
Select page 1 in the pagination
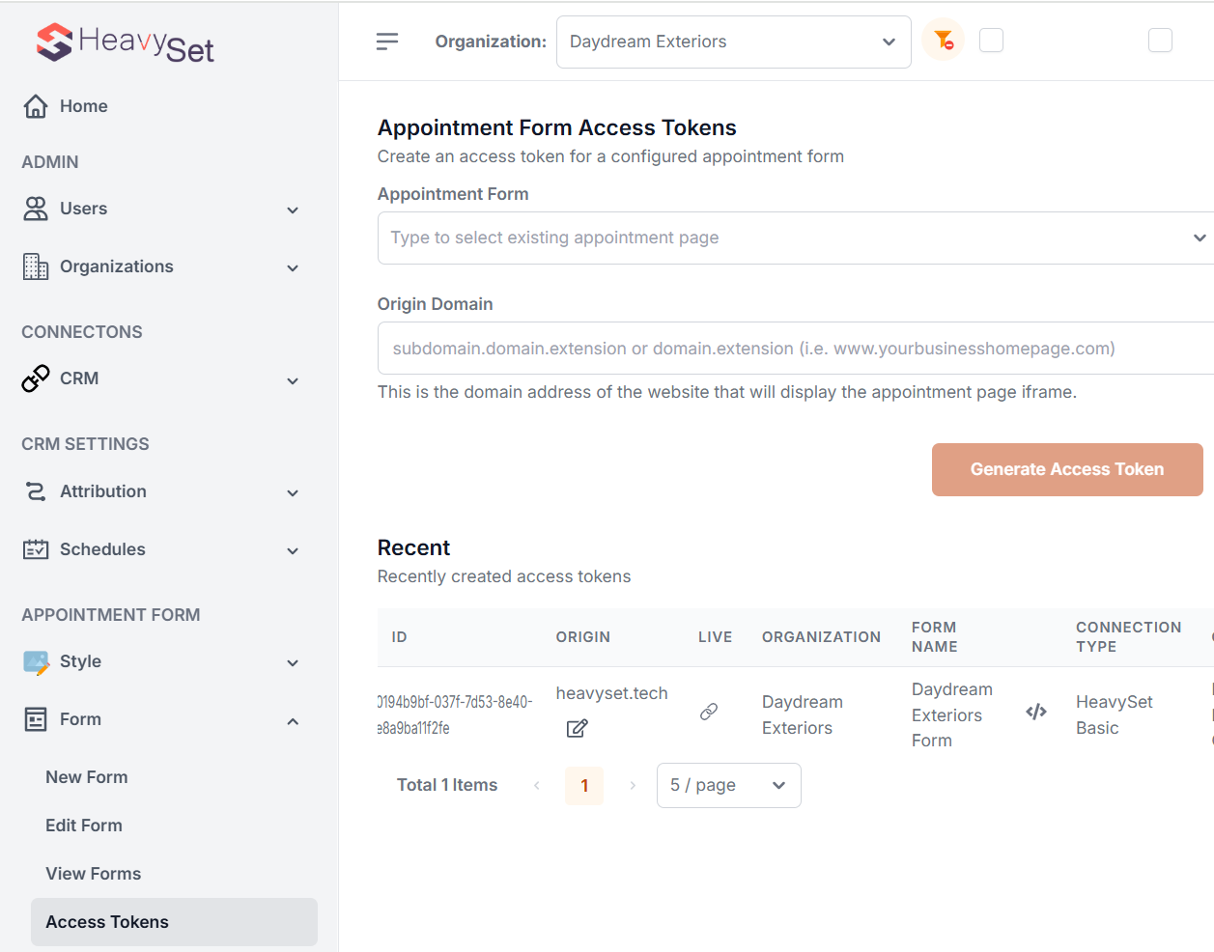pyautogui.click(x=584, y=786)
